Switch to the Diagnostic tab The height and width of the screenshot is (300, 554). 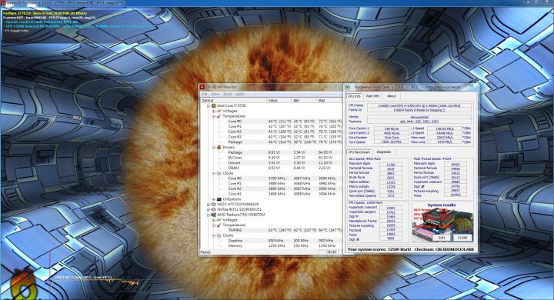click(384, 152)
